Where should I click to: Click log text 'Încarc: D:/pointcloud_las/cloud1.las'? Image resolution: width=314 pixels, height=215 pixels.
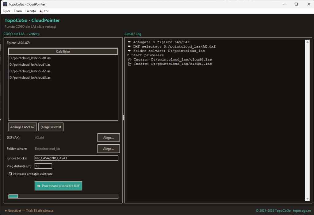point(173,64)
